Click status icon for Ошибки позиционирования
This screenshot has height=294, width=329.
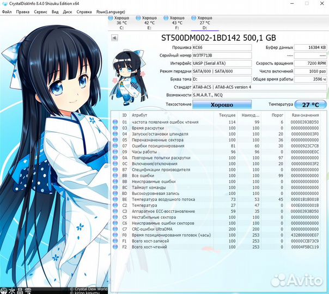click(x=115, y=146)
